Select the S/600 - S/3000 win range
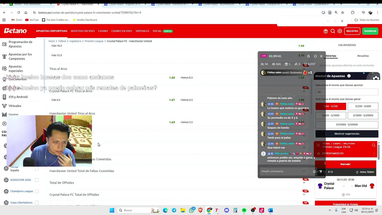The image size is (382, 215). pos(331,115)
